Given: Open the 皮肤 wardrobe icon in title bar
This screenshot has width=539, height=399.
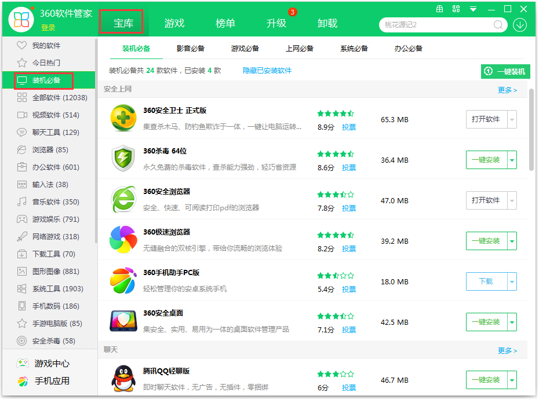Looking at the screenshot, I should [x=440, y=9].
